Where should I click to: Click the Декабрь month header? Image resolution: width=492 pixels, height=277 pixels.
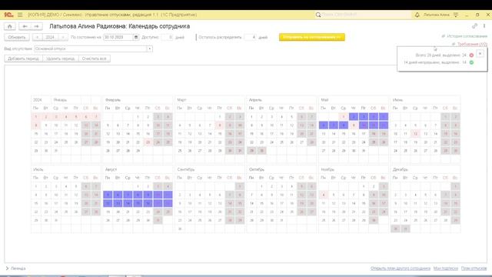(400, 169)
